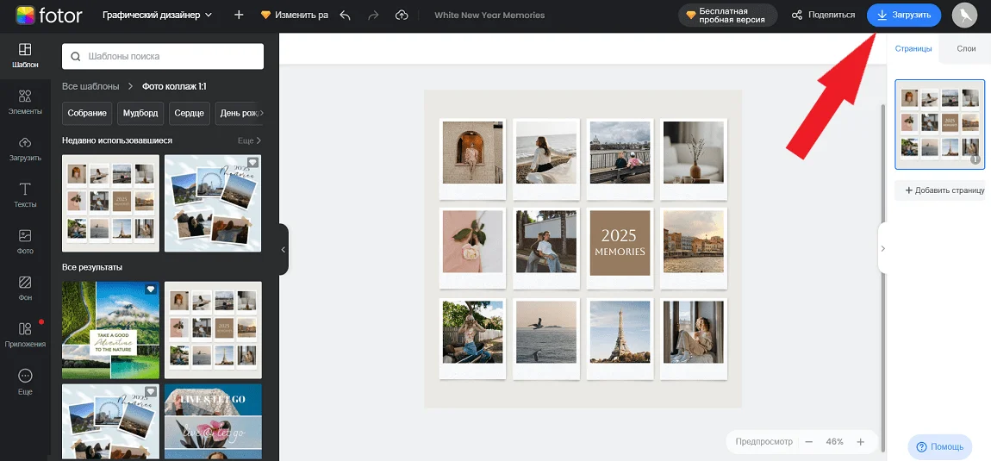Image resolution: width=991 pixels, height=461 pixels.
Task: Open the Тексты (Texts) sidebar tool
Action: (x=25, y=195)
